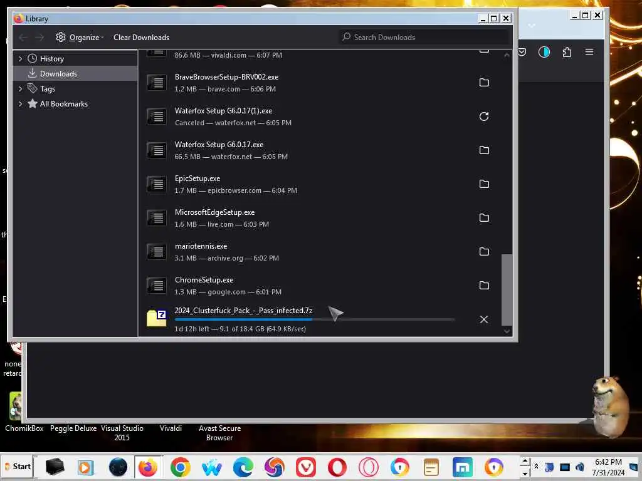Image resolution: width=642 pixels, height=481 pixels.
Task: Select Downloads in the sidebar
Action: tap(58, 74)
